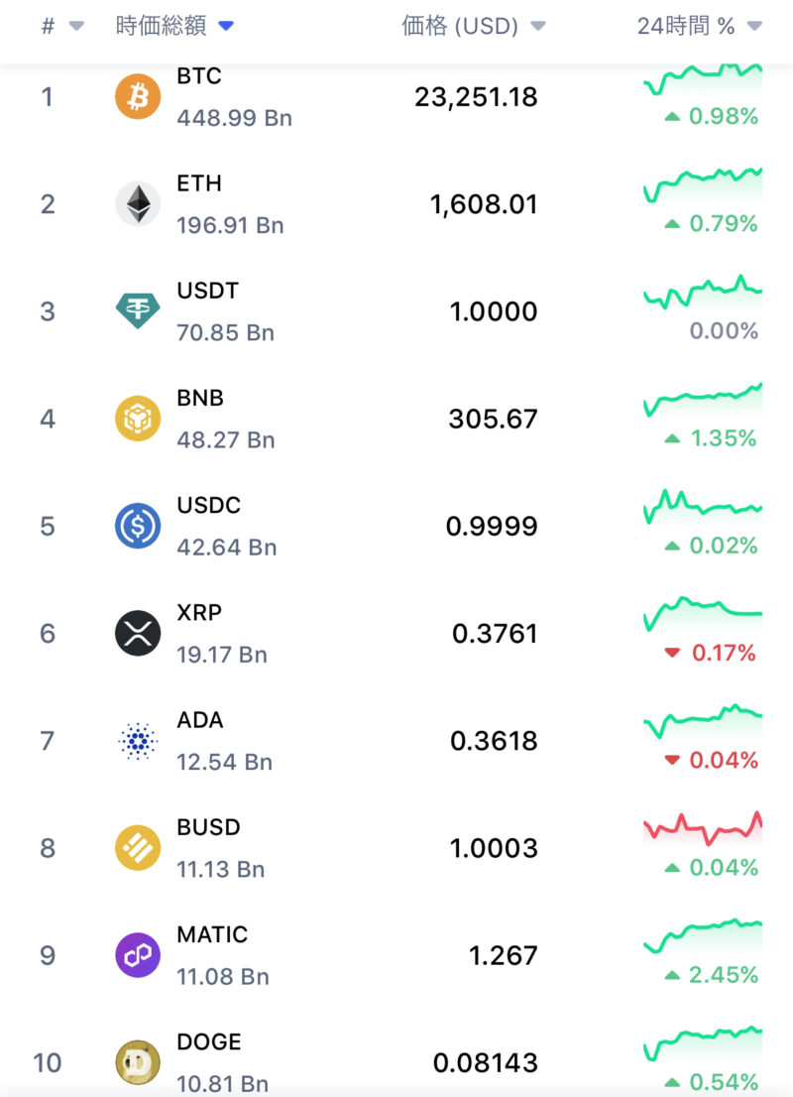This screenshot has width=793, height=1097.
Task: Sort by rank number column arrow
Action: [76, 27]
